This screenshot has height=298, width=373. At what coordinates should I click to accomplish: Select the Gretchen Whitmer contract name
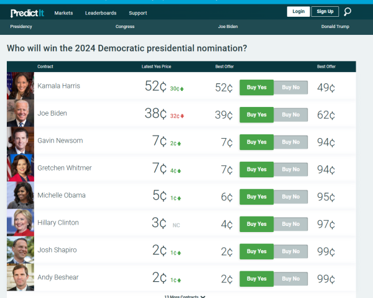pyautogui.click(x=65, y=168)
